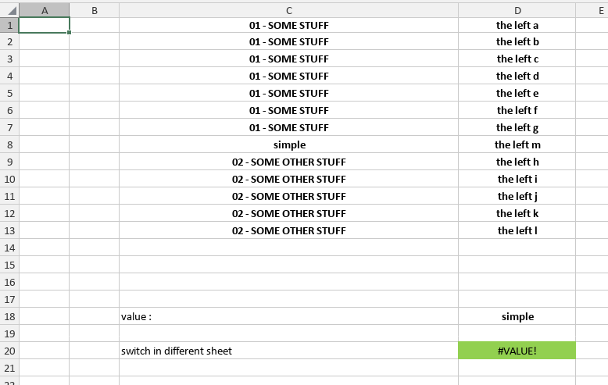Select the 'simple' cell in row 18
The image size is (608, 385).
517,316
